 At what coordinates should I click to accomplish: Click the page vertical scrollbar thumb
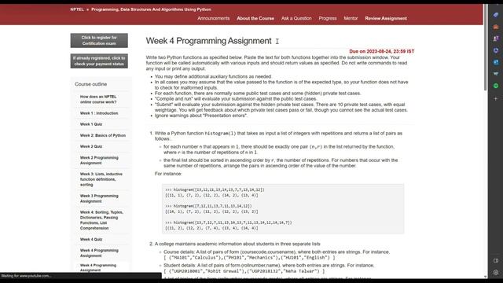[x=486, y=48]
